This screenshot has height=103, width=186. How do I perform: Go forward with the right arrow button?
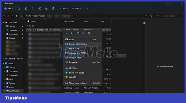pyautogui.click(x=8, y=16)
